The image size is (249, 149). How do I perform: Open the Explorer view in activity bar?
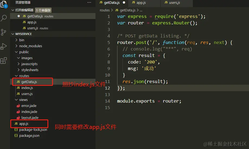tap(4, 4)
